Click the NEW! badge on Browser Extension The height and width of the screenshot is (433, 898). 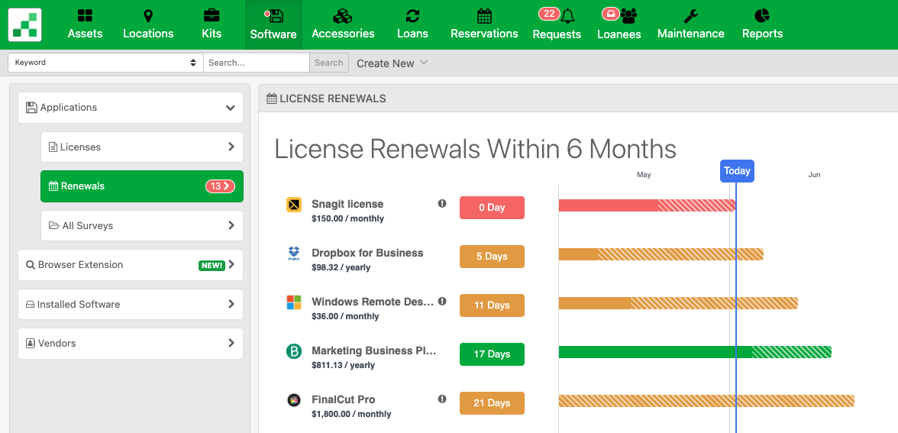[x=212, y=265]
